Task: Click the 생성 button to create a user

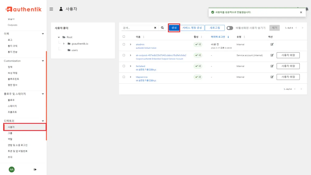Action: click(174, 27)
